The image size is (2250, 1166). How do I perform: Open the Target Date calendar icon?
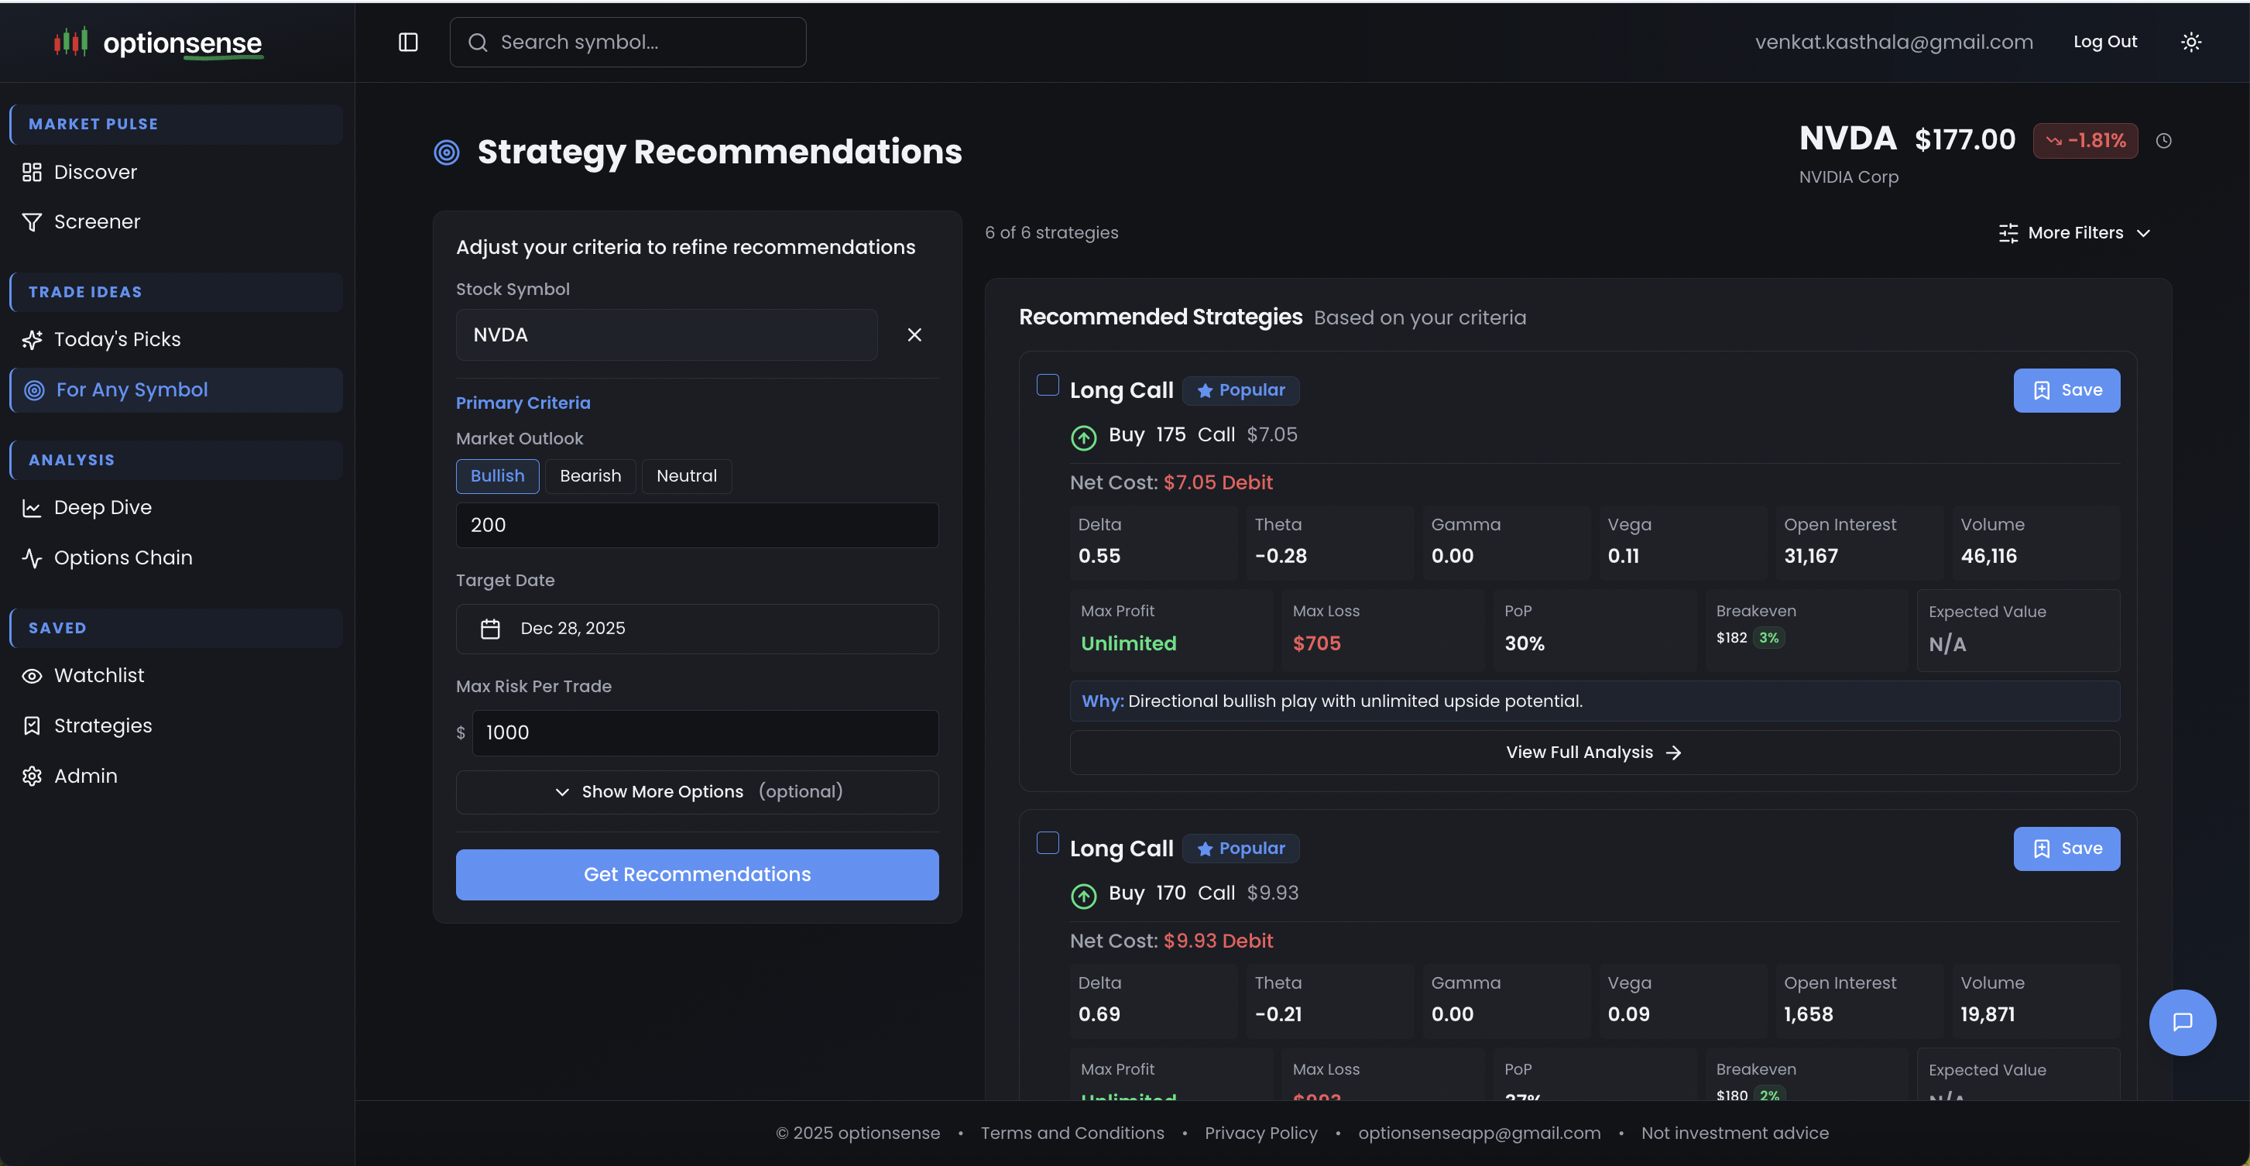[490, 629]
